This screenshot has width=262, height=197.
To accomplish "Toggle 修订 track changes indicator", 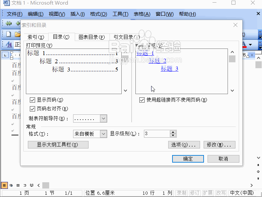I will [x=194, y=193].
